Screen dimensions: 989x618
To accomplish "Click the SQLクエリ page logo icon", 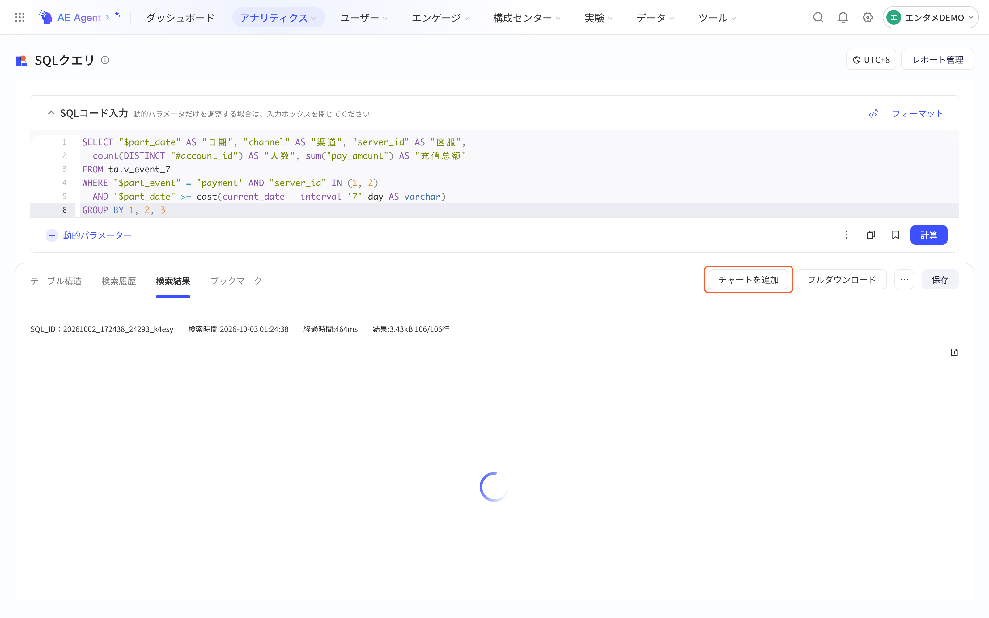I will 21,61.
